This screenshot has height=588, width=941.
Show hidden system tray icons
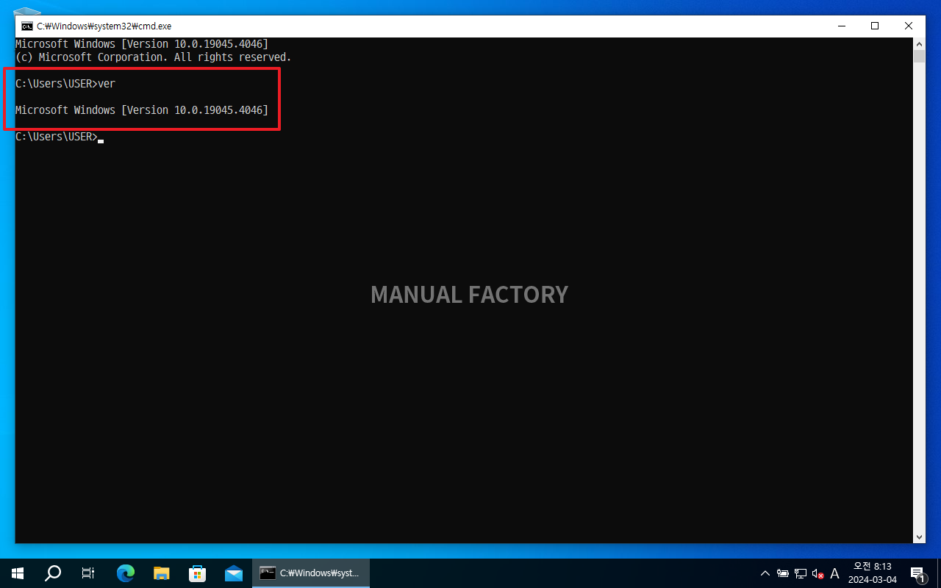pyautogui.click(x=765, y=573)
